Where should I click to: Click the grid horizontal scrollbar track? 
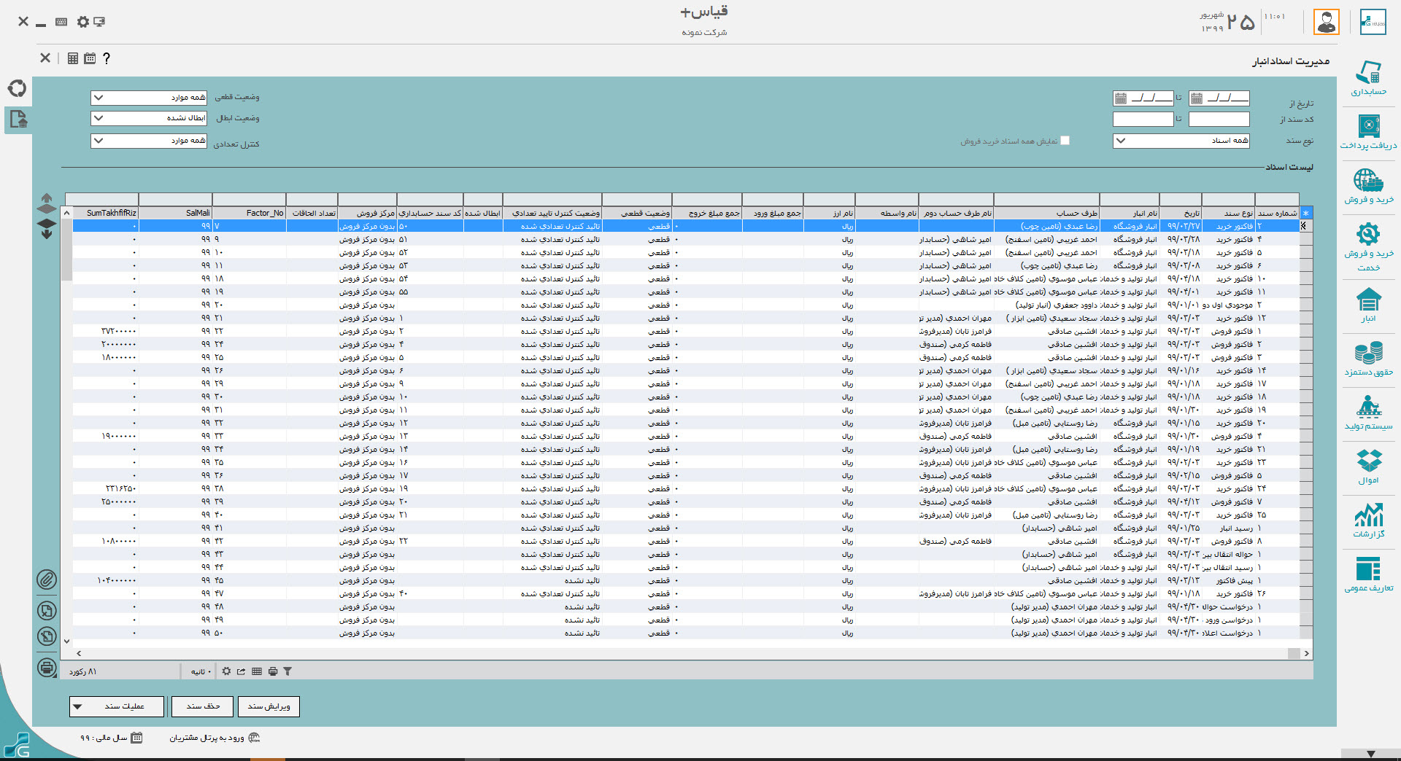click(x=686, y=653)
